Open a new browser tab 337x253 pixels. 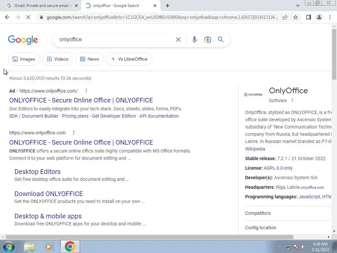pyautogui.click(x=168, y=6)
